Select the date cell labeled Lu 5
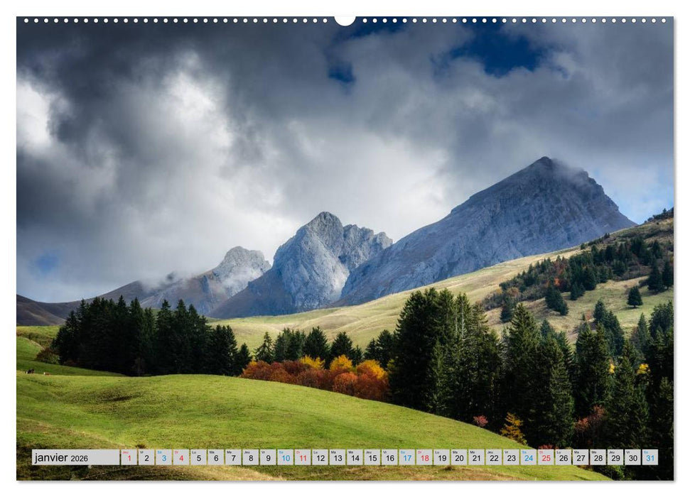The width and height of the screenshot is (690, 497). [x=198, y=458]
